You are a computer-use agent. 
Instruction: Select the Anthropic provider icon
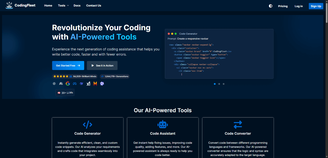click(61, 83)
